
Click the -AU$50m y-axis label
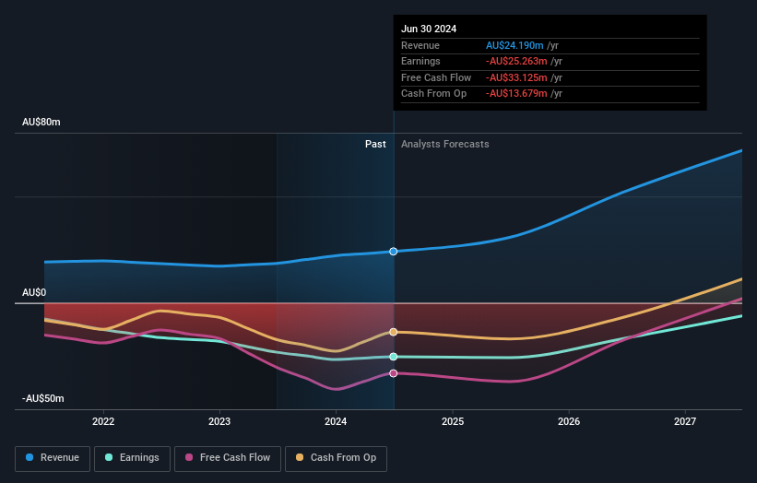point(43,398)
